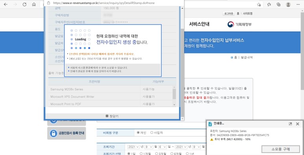Screen dimensions: 304x155
Task: Go forward with the browser arrow
Action: (x=15, y=4)
